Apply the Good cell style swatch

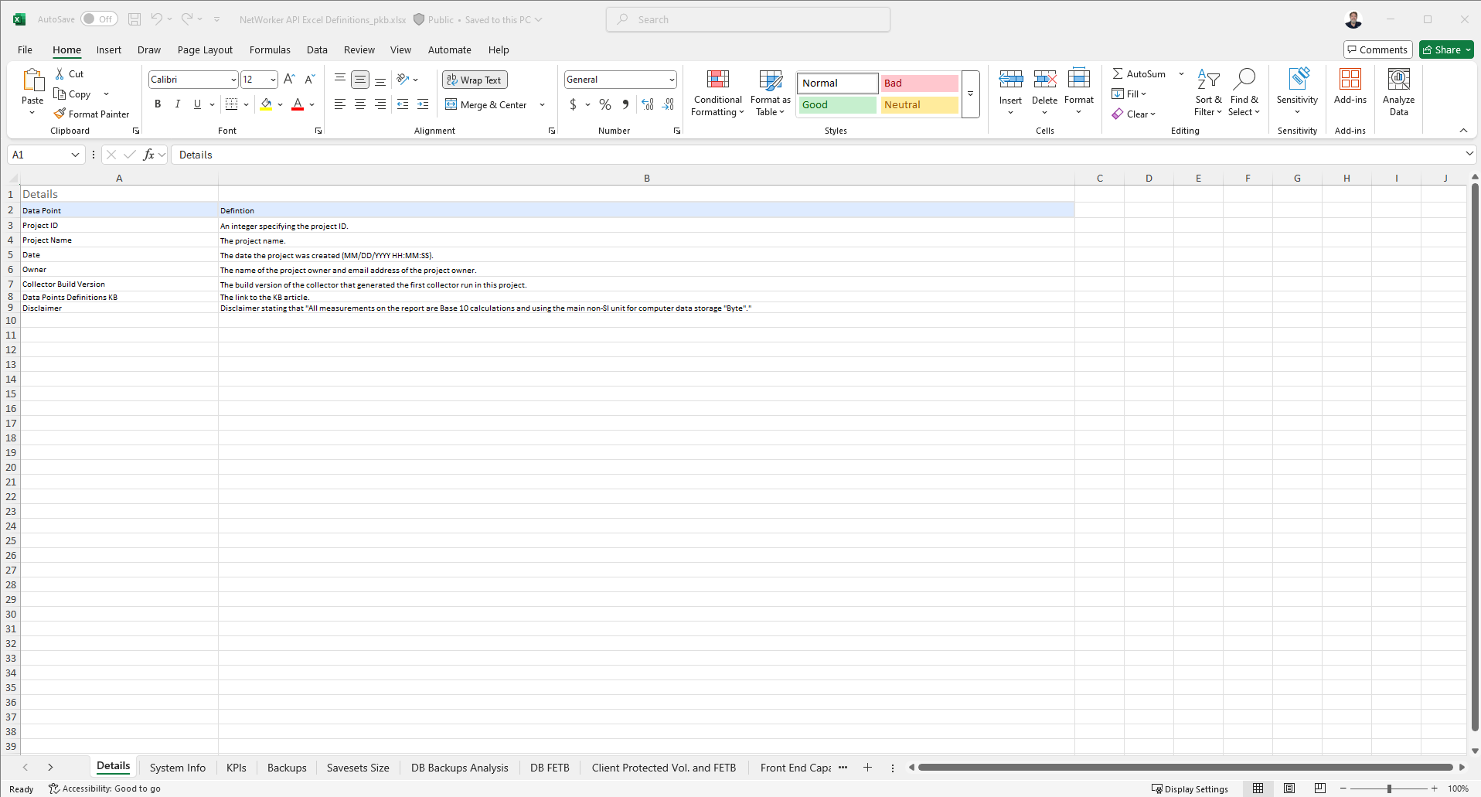coord(837,104)
